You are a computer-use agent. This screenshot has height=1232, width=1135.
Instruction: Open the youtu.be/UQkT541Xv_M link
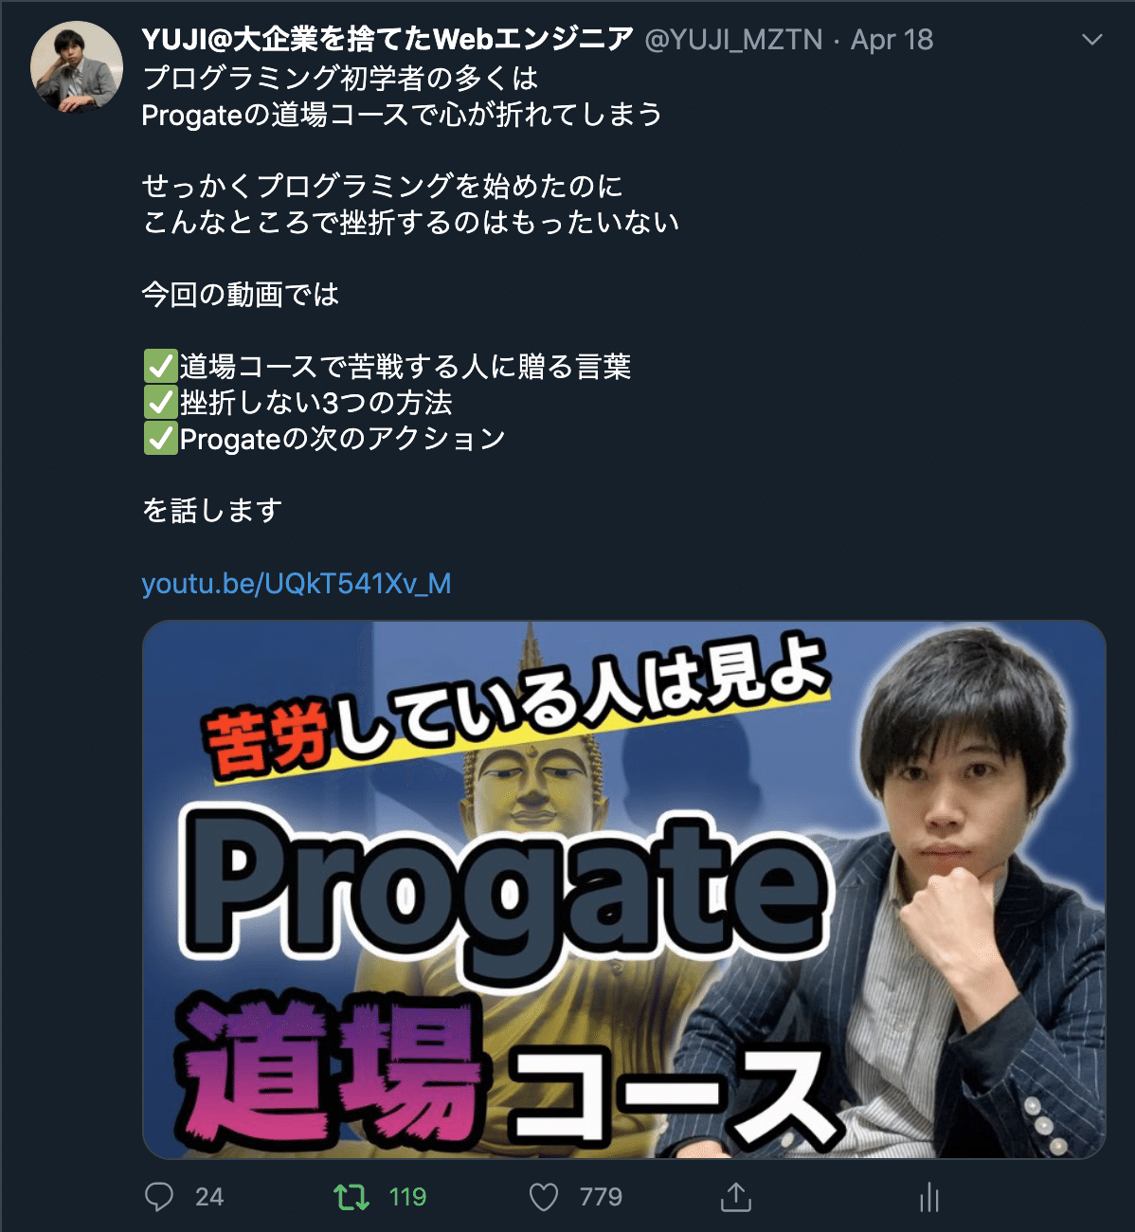coord(297,583)
